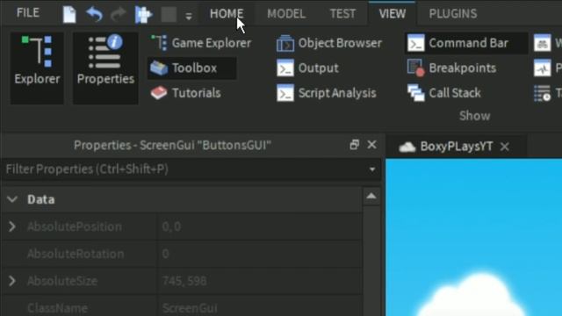Toggle the Command Bar

coord(466,43)
